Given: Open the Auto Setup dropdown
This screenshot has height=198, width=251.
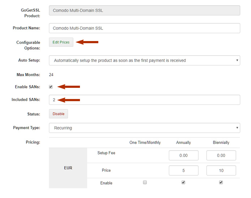Looking at the screenshot, I should tap(144, 60).
